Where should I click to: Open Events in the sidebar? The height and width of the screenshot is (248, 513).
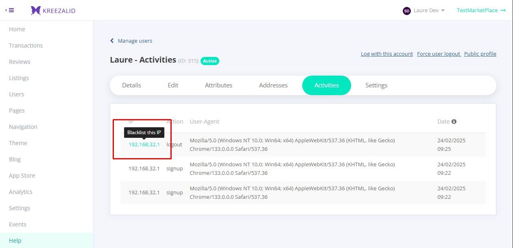coord(17,224)
